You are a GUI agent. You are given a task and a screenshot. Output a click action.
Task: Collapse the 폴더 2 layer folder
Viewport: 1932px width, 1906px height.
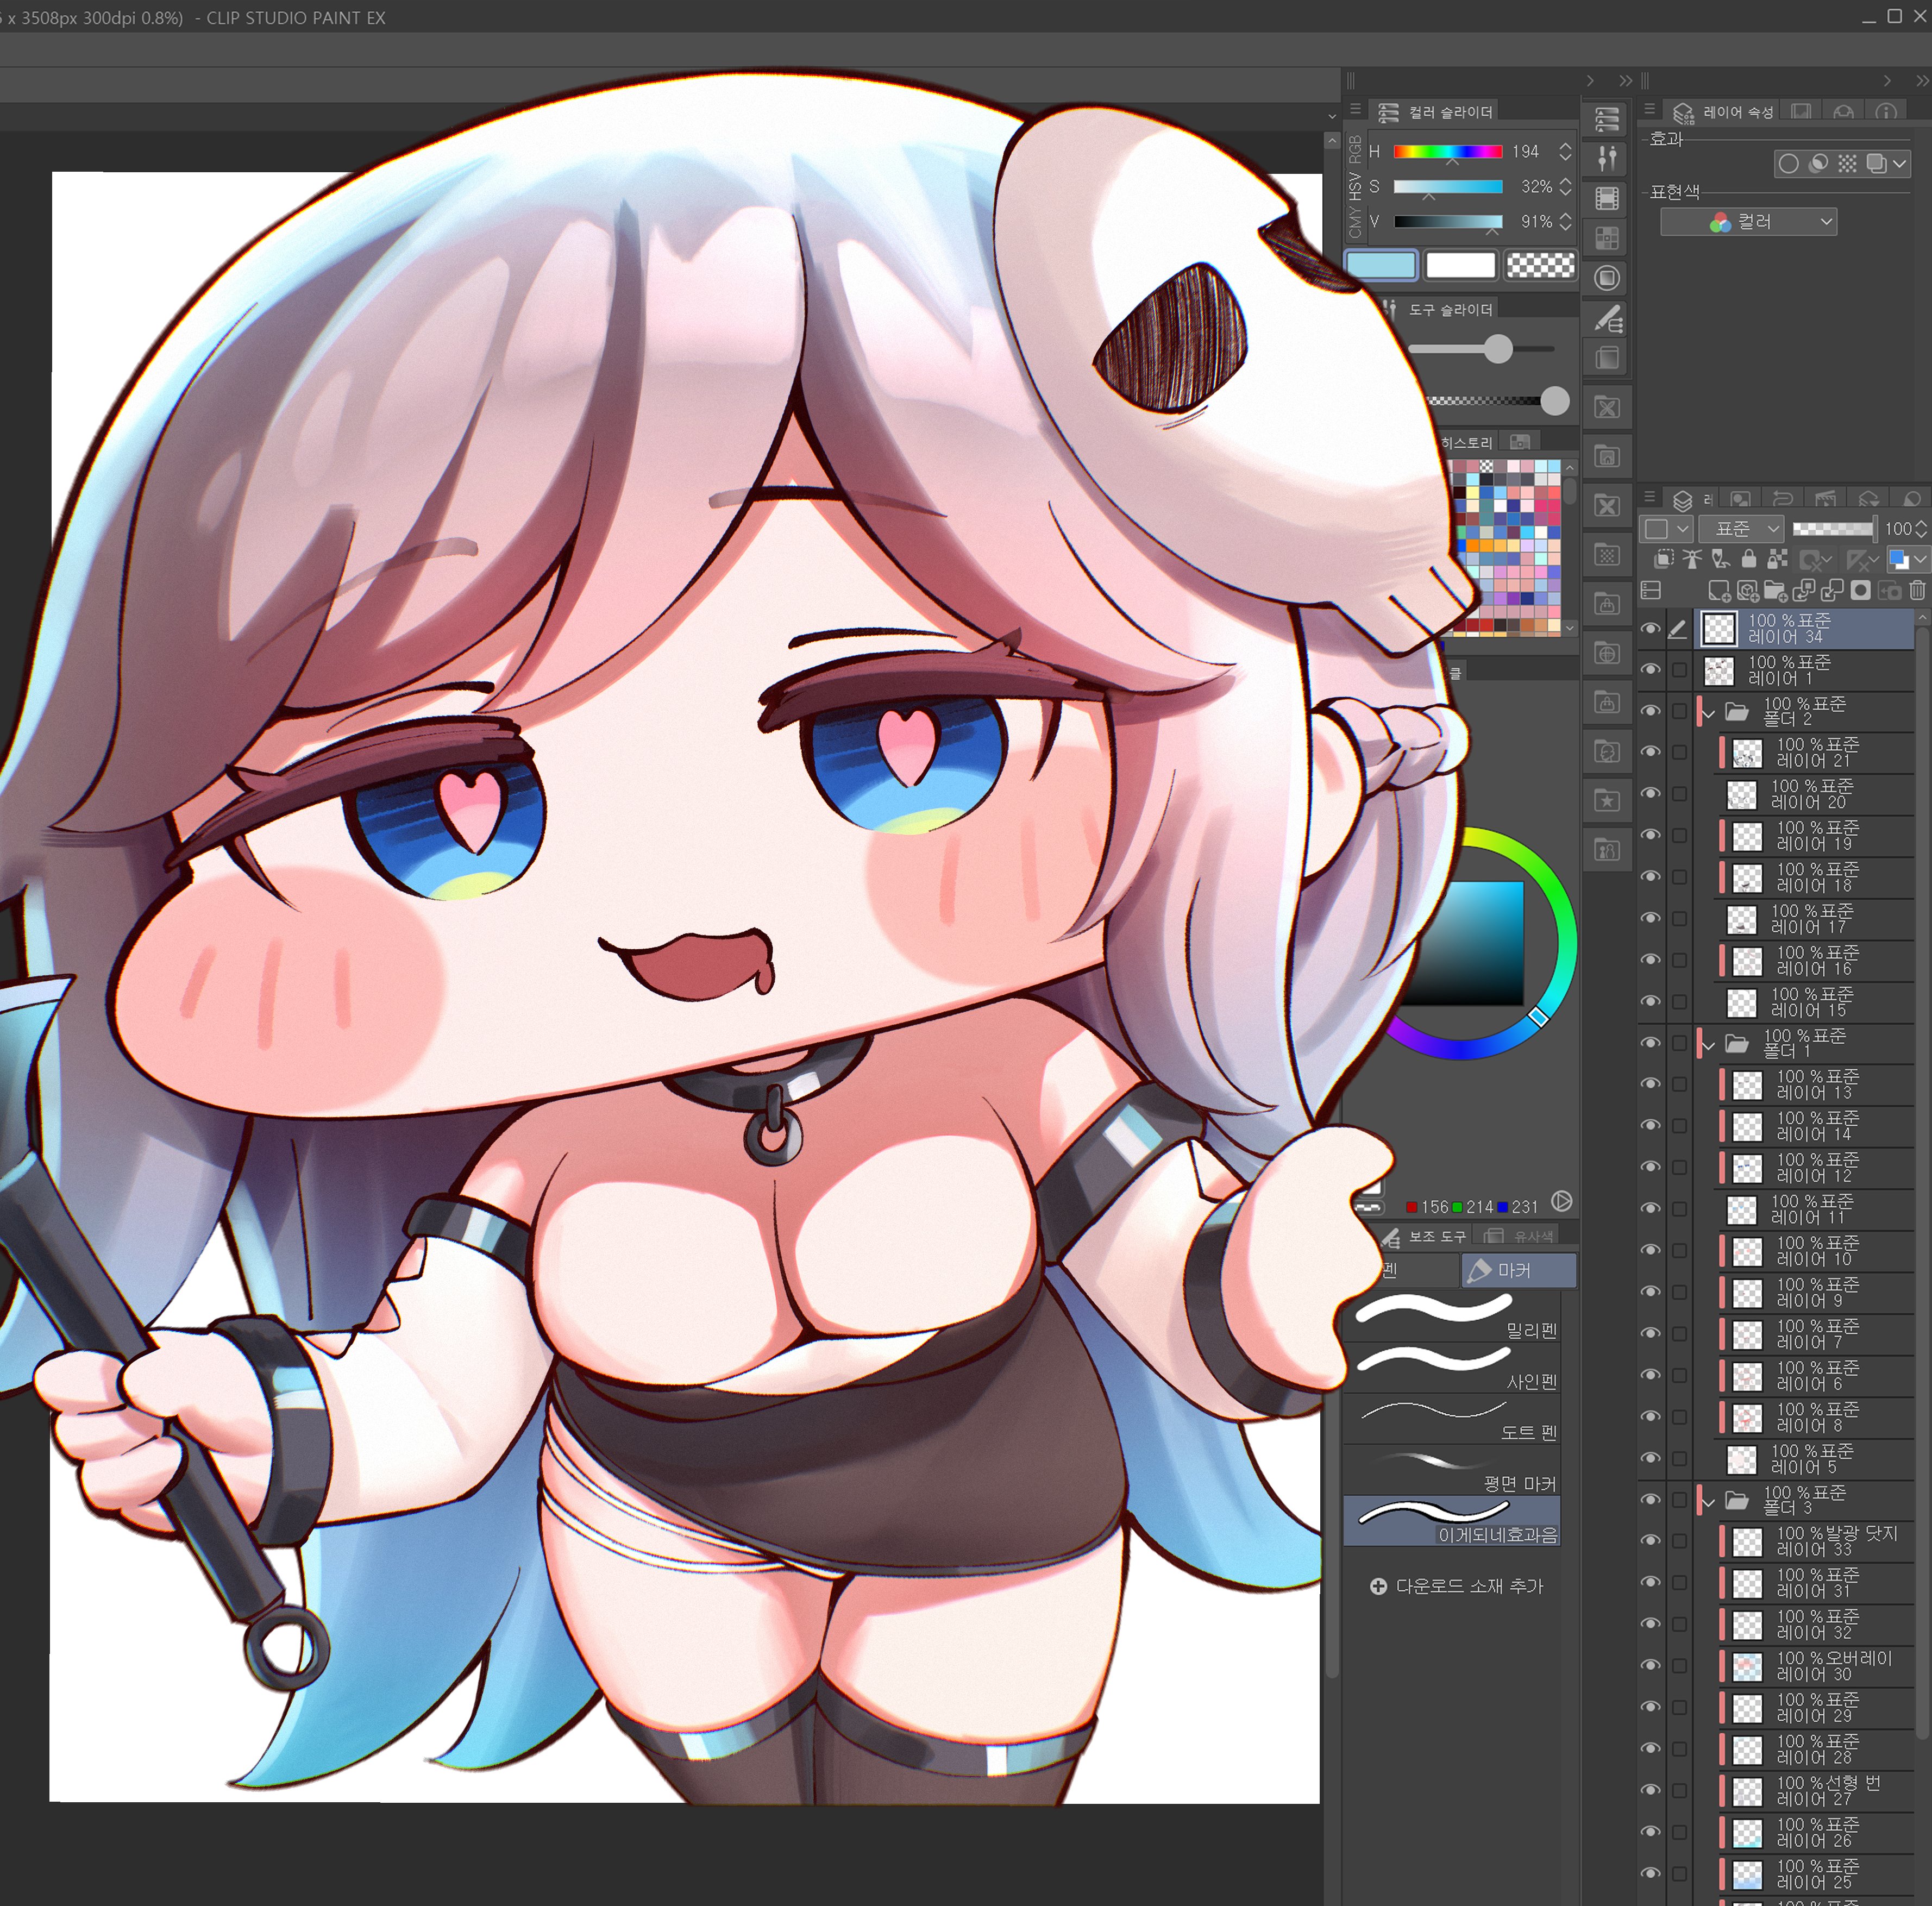[1709, 713]
